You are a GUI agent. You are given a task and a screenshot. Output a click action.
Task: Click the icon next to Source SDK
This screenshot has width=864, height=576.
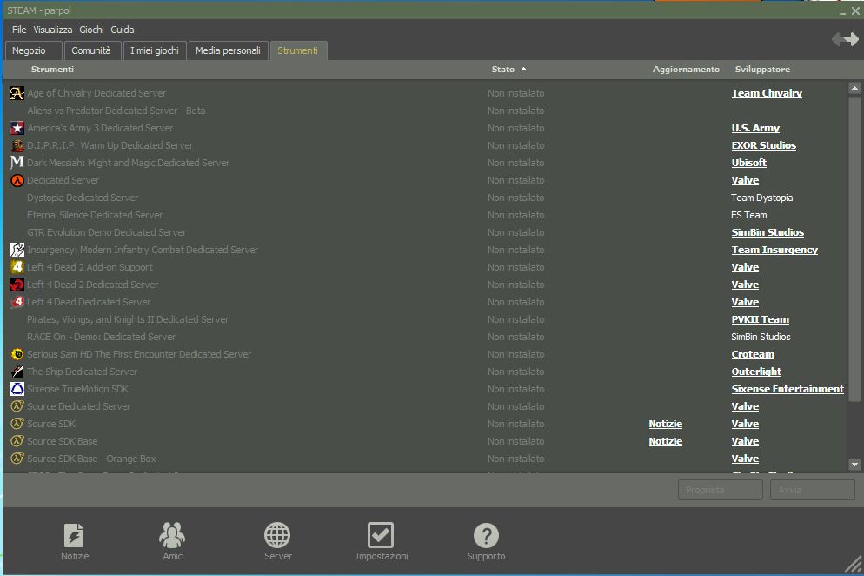point(17,424)
